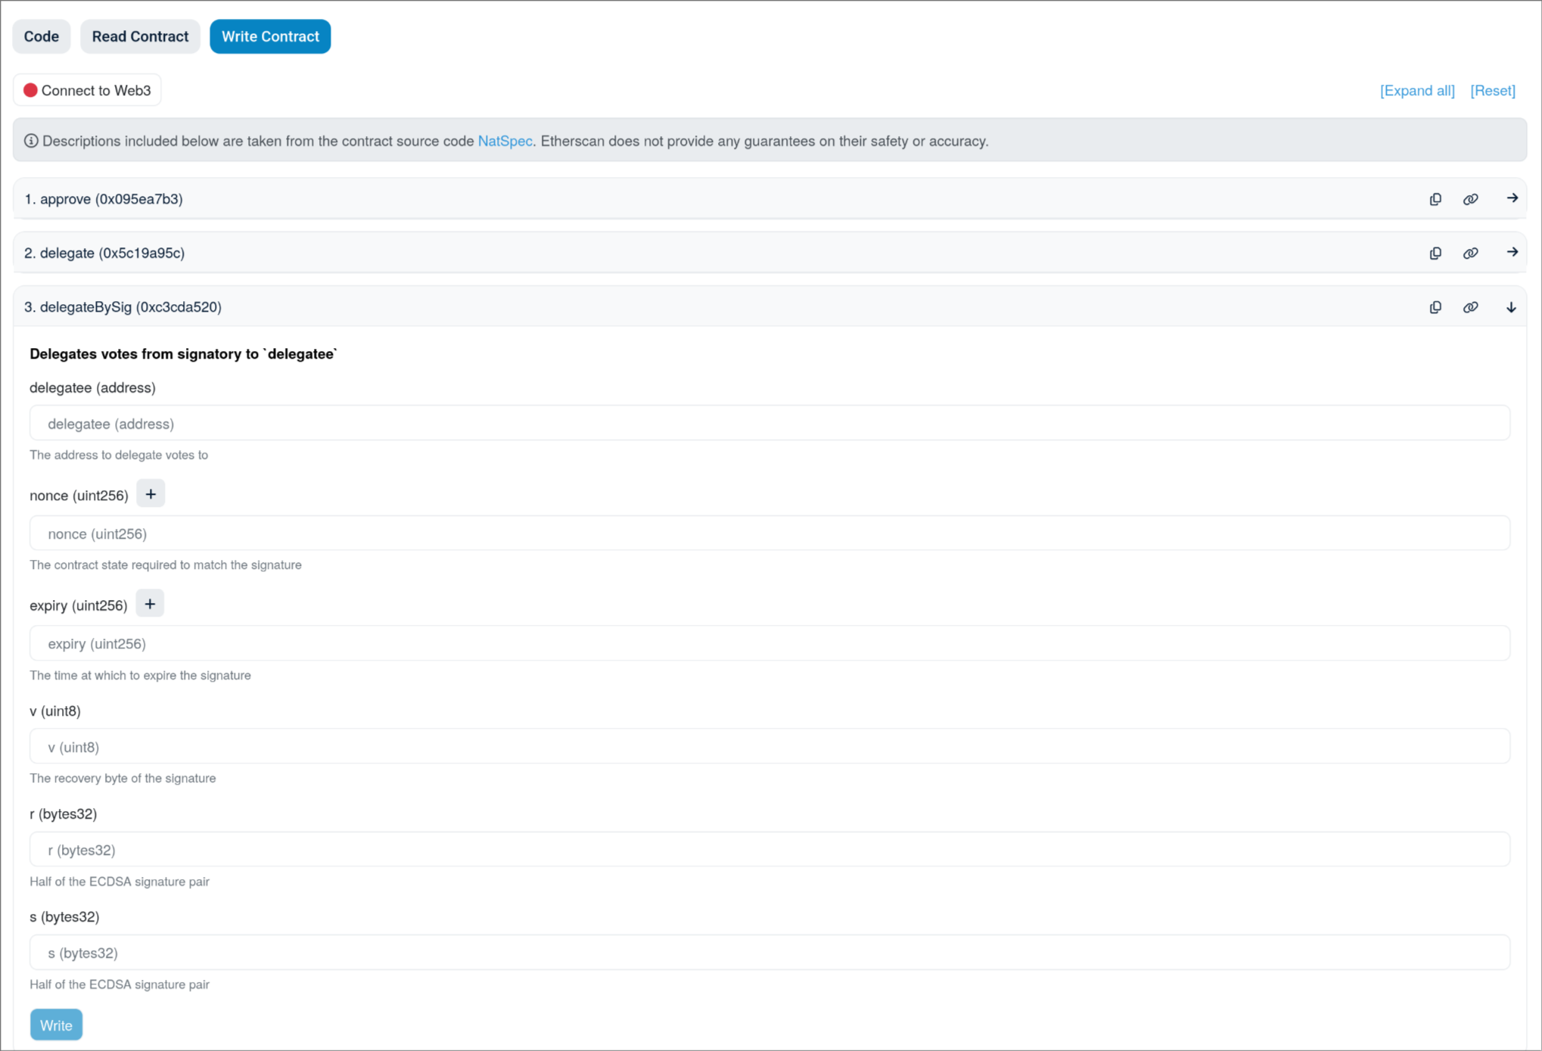Copy the approve function selector
The image size is (1542, 1051).
pyautogui.click(x=1435, y=198)
